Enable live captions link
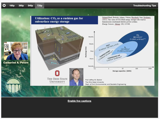 79,101
